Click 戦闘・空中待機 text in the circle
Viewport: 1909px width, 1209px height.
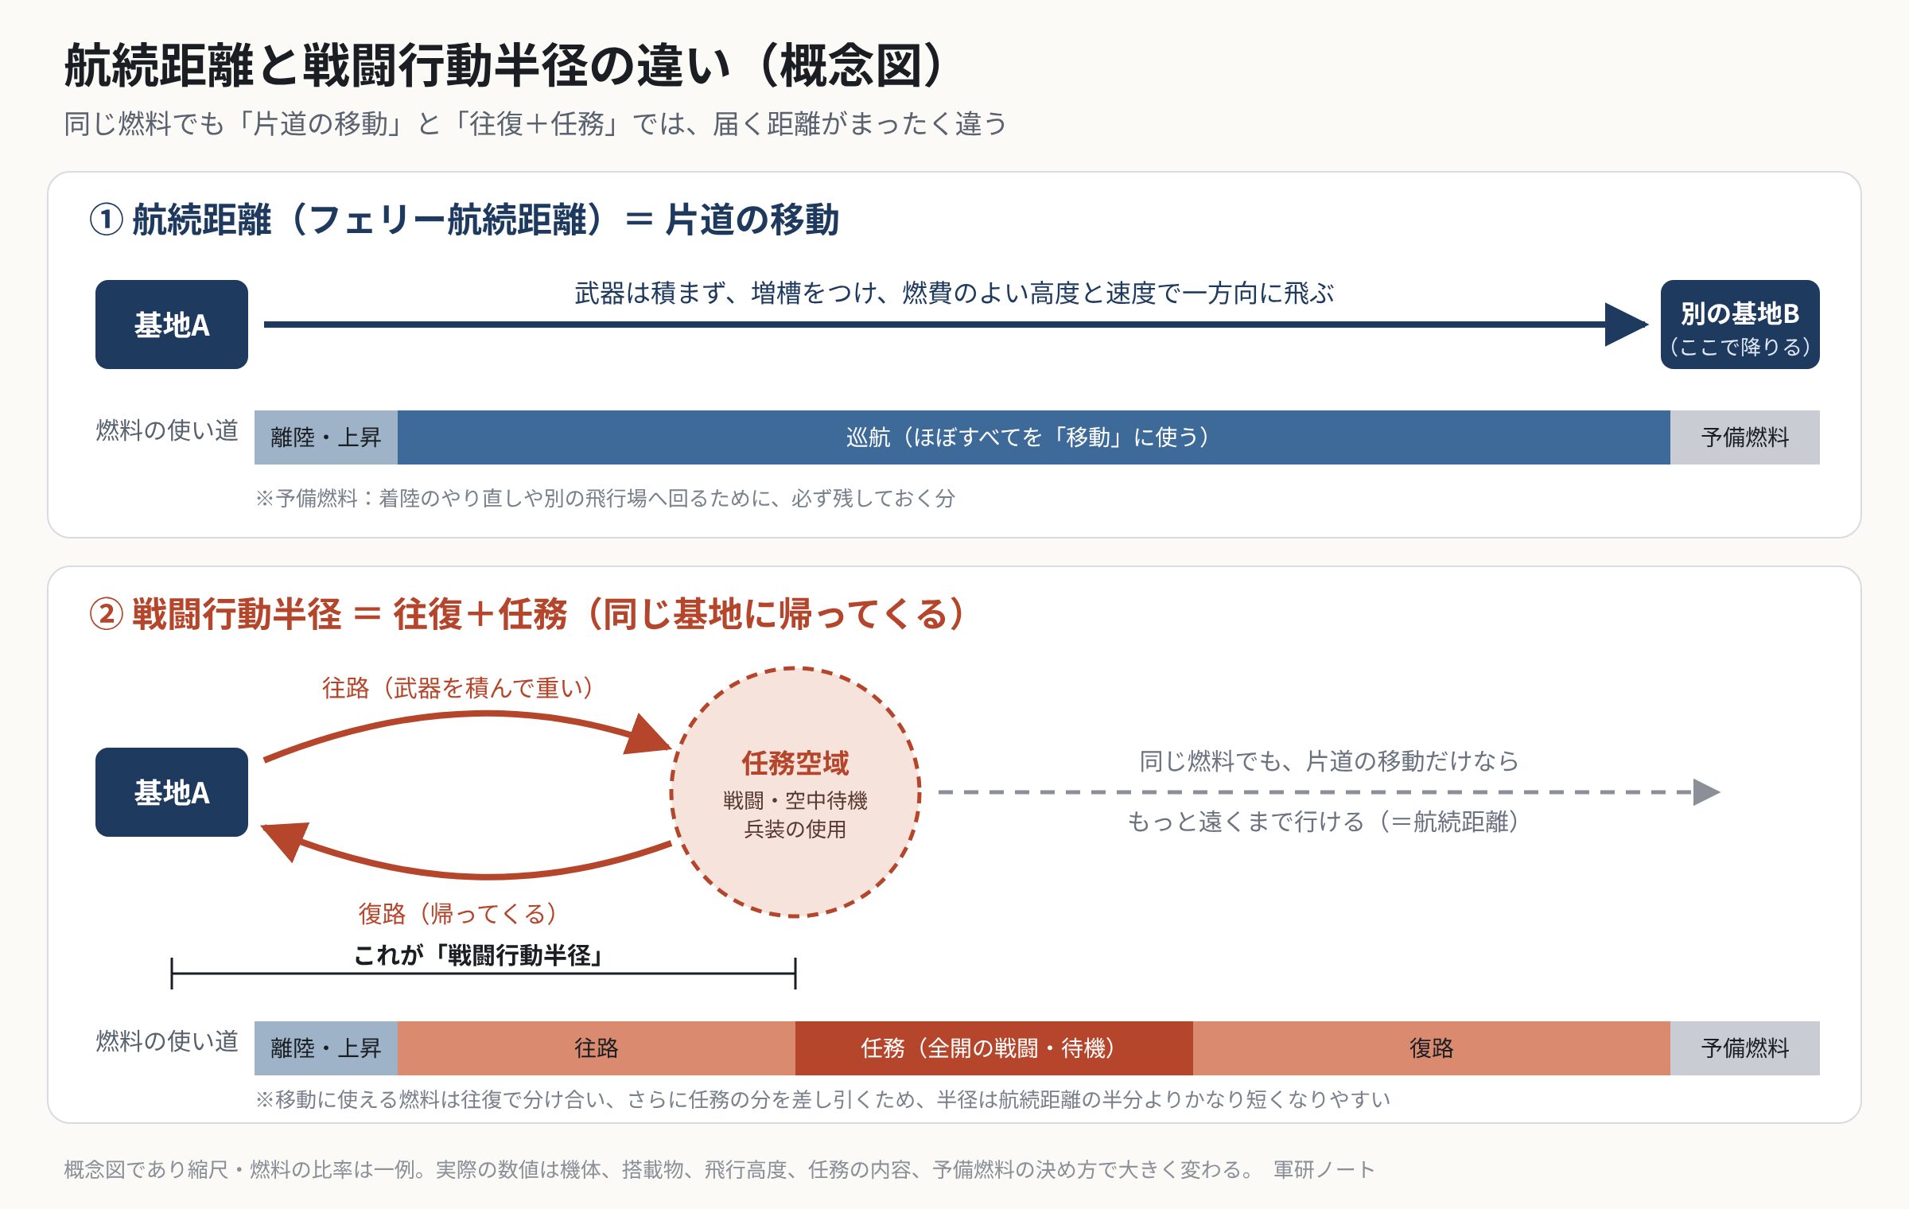[795, 801]
